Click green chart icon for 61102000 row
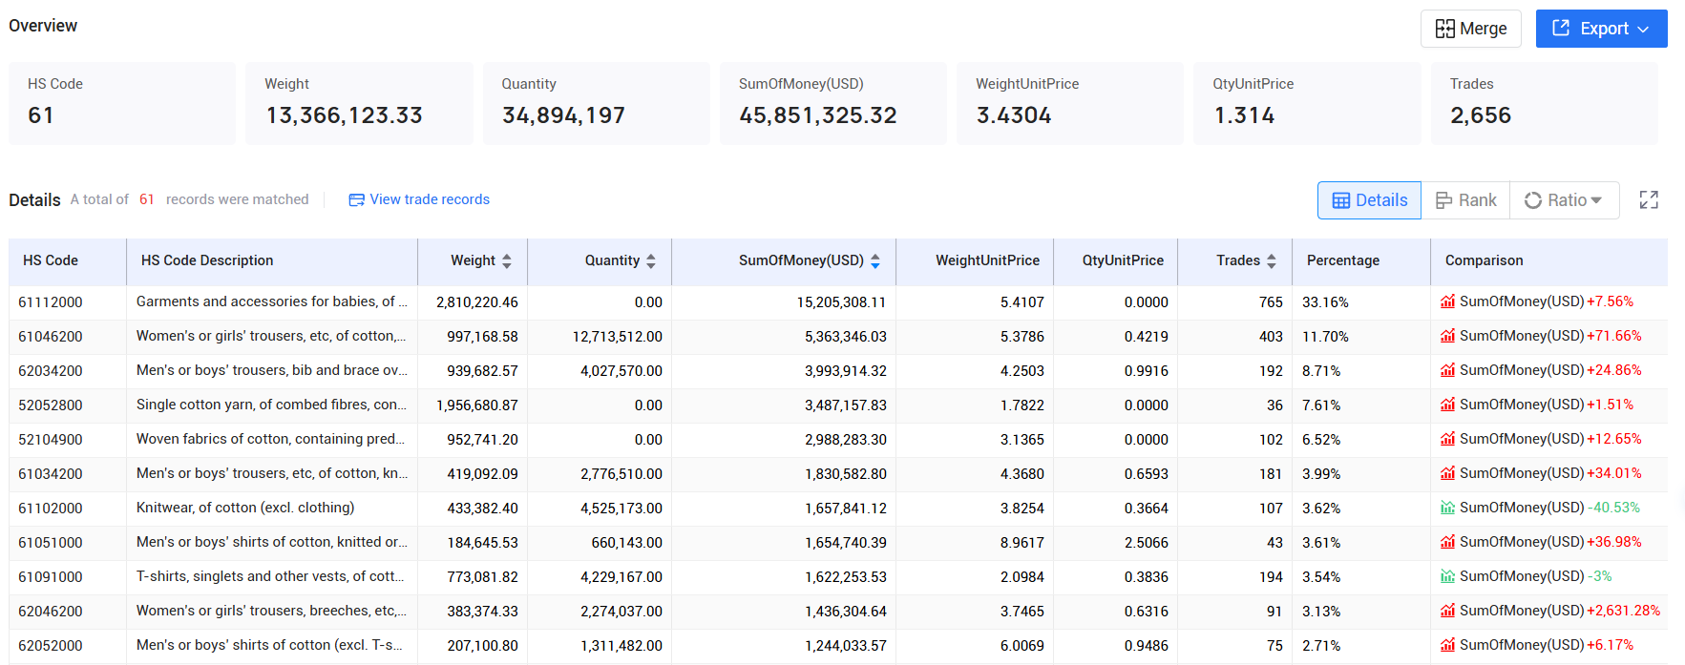The width and height of the screenshot is (1685, 665). point(1448,508)
